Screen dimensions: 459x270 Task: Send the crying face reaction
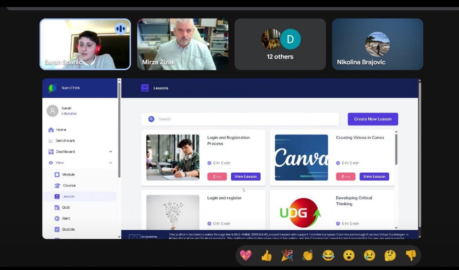[x=370, y=255]
